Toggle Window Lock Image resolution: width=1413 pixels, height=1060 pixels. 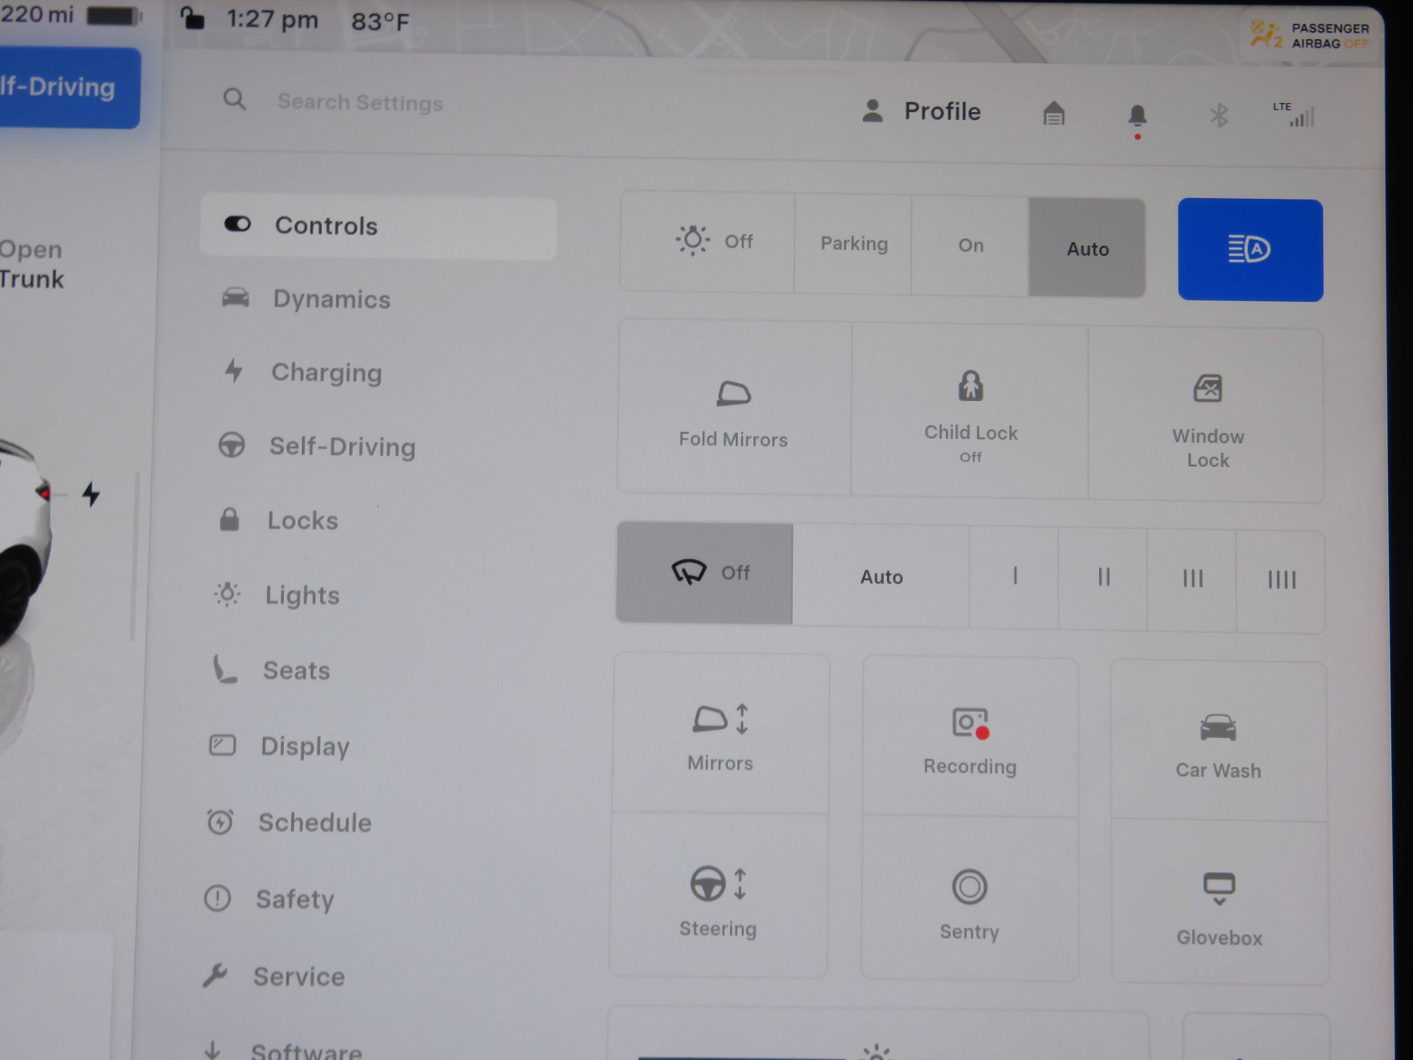click(1207, 415)
